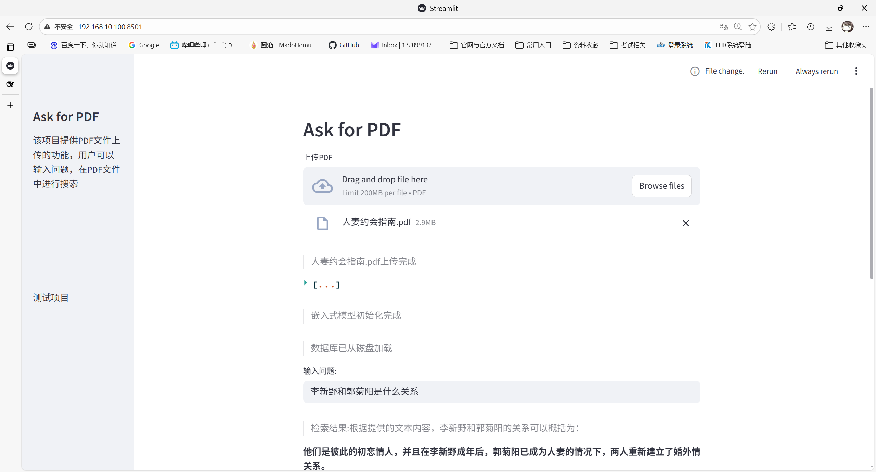This screenshot has height=472, width=876.
Task: Click the browser refresh icon
Action: [x=29, y=27]
